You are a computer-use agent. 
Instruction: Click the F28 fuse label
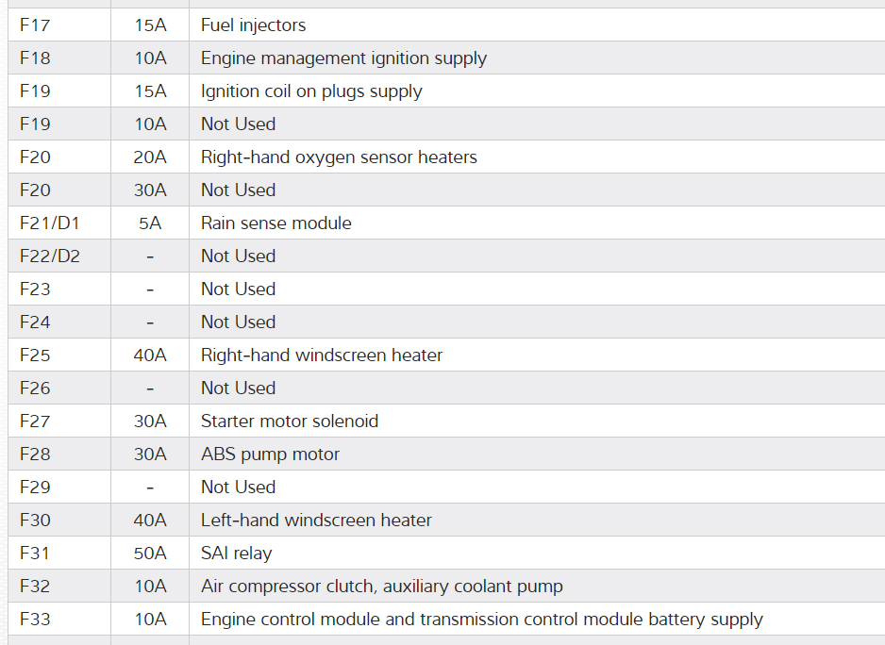(x=35, y=455)
